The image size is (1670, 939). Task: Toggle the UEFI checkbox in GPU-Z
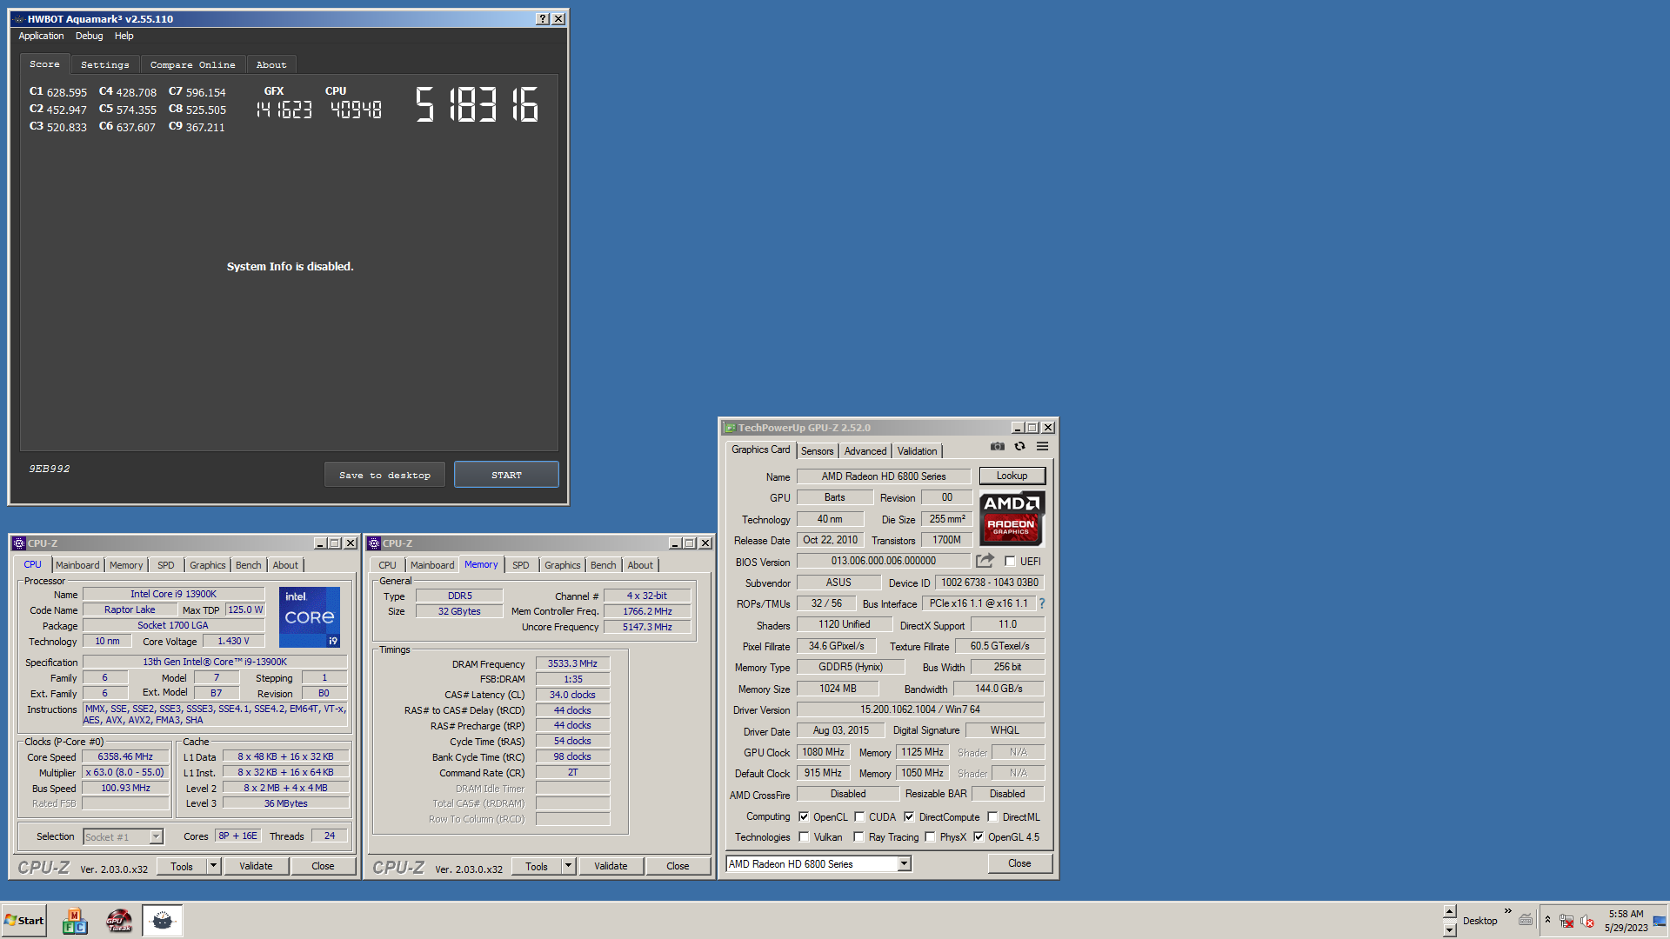pos(1010,562)
